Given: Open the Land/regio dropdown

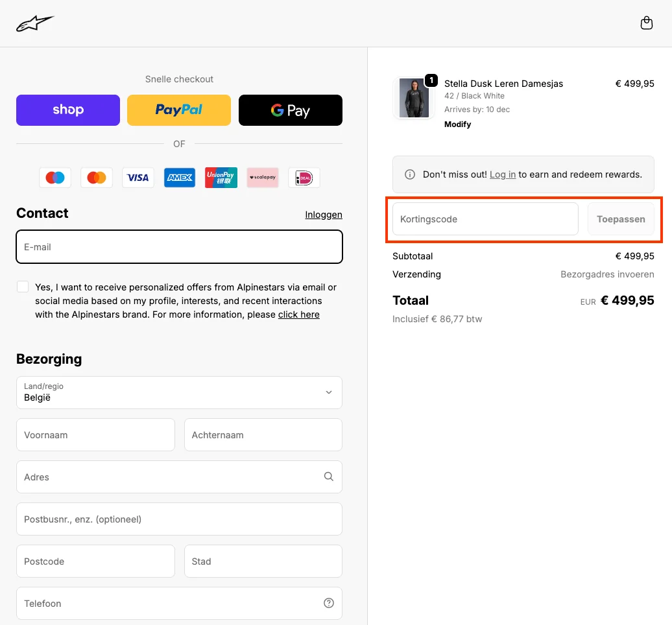Looking at the screenshot, I should click(179, 392).
